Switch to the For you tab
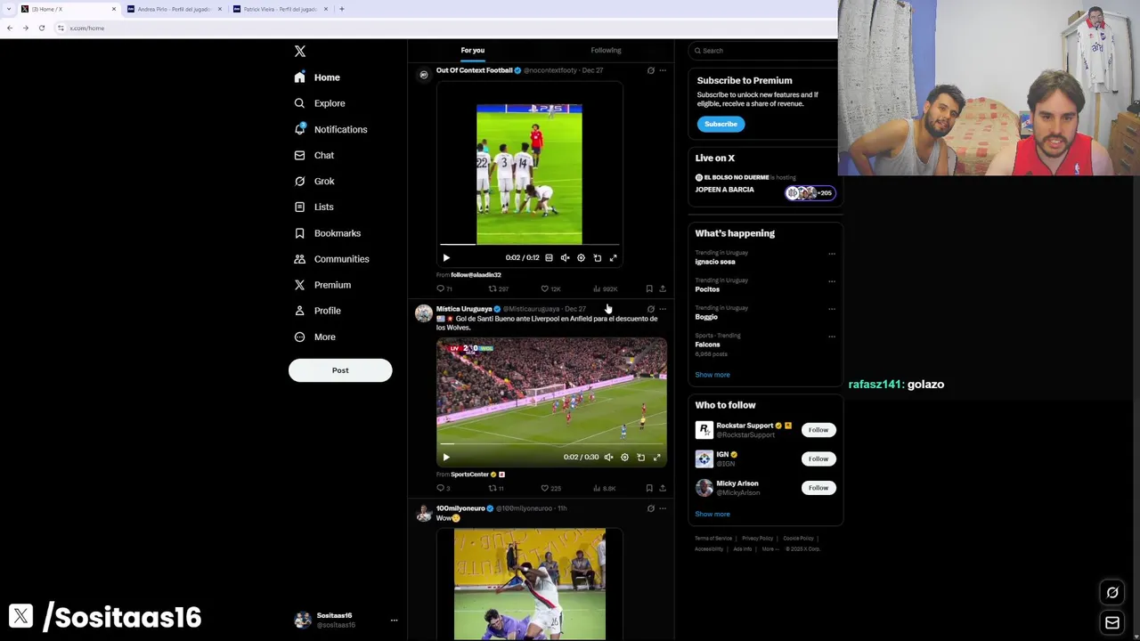Viewport: 1140px width, 641px height. [473, 51]
